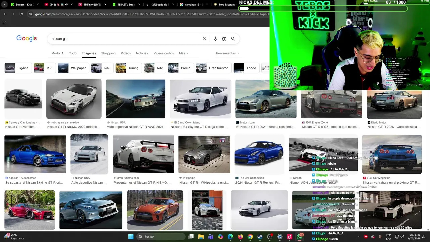Click the Google logo
Screen dimensions: 430x242
[27, 38]
